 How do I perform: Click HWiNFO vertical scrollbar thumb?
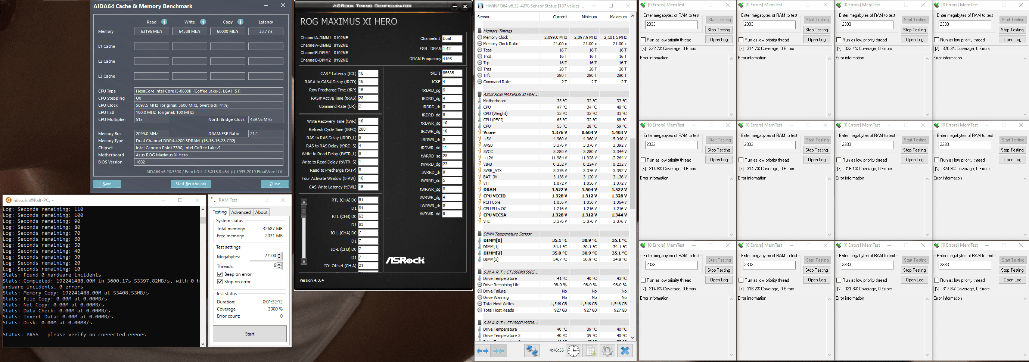click(632, 174)
